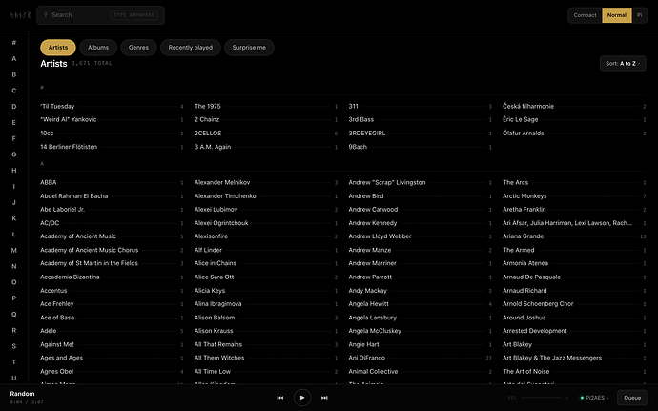Open artist Ariana Grande
The width and height of the screenshot is (658, 411).
click(x=574, y=236)
